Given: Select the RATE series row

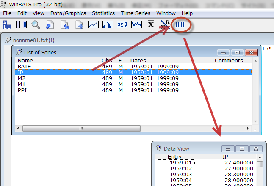Looking at the screenshot, I should (133, 67).
